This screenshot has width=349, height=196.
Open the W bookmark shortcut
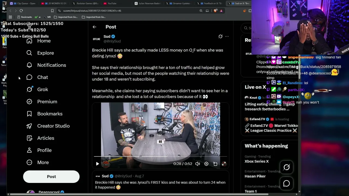click(37, 17)
